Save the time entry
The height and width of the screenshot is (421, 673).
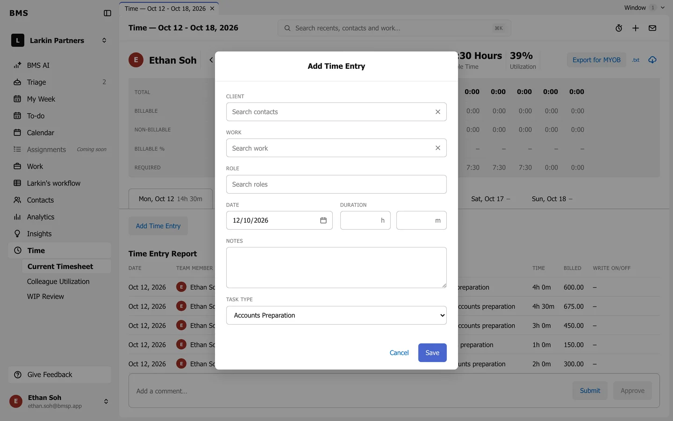432,353
